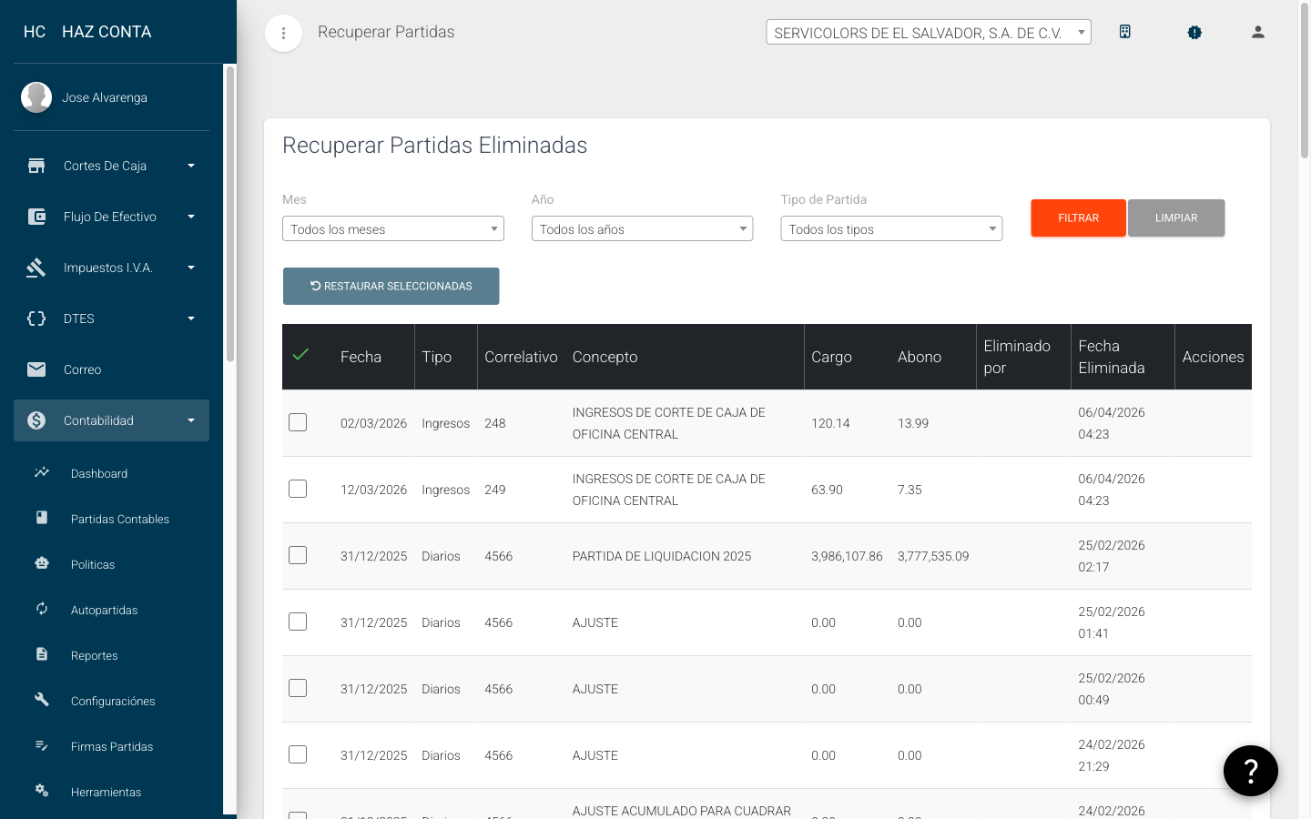This screenshot has width=1311, height=819.
Task: Click the LIMPIAR button
Action: 1176,217
